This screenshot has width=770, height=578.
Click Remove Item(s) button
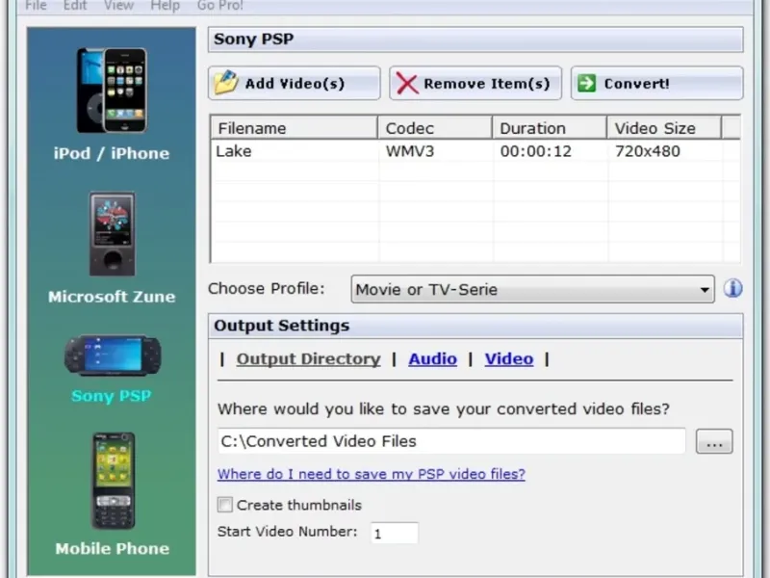pyautogui.click(x=475, y=84)
